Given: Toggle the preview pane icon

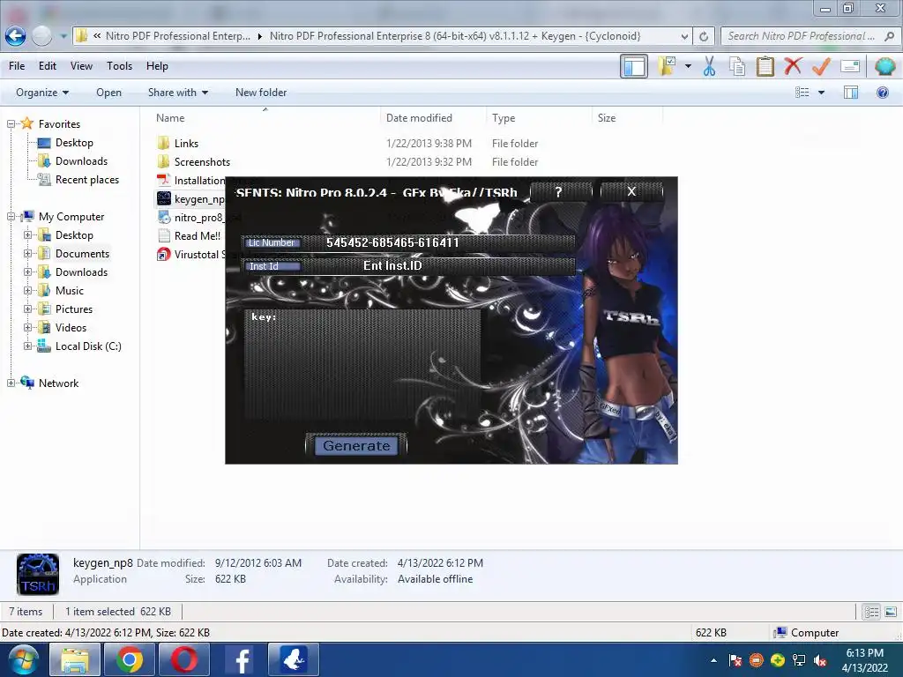Looking at the screenshot, I should 851,92.
